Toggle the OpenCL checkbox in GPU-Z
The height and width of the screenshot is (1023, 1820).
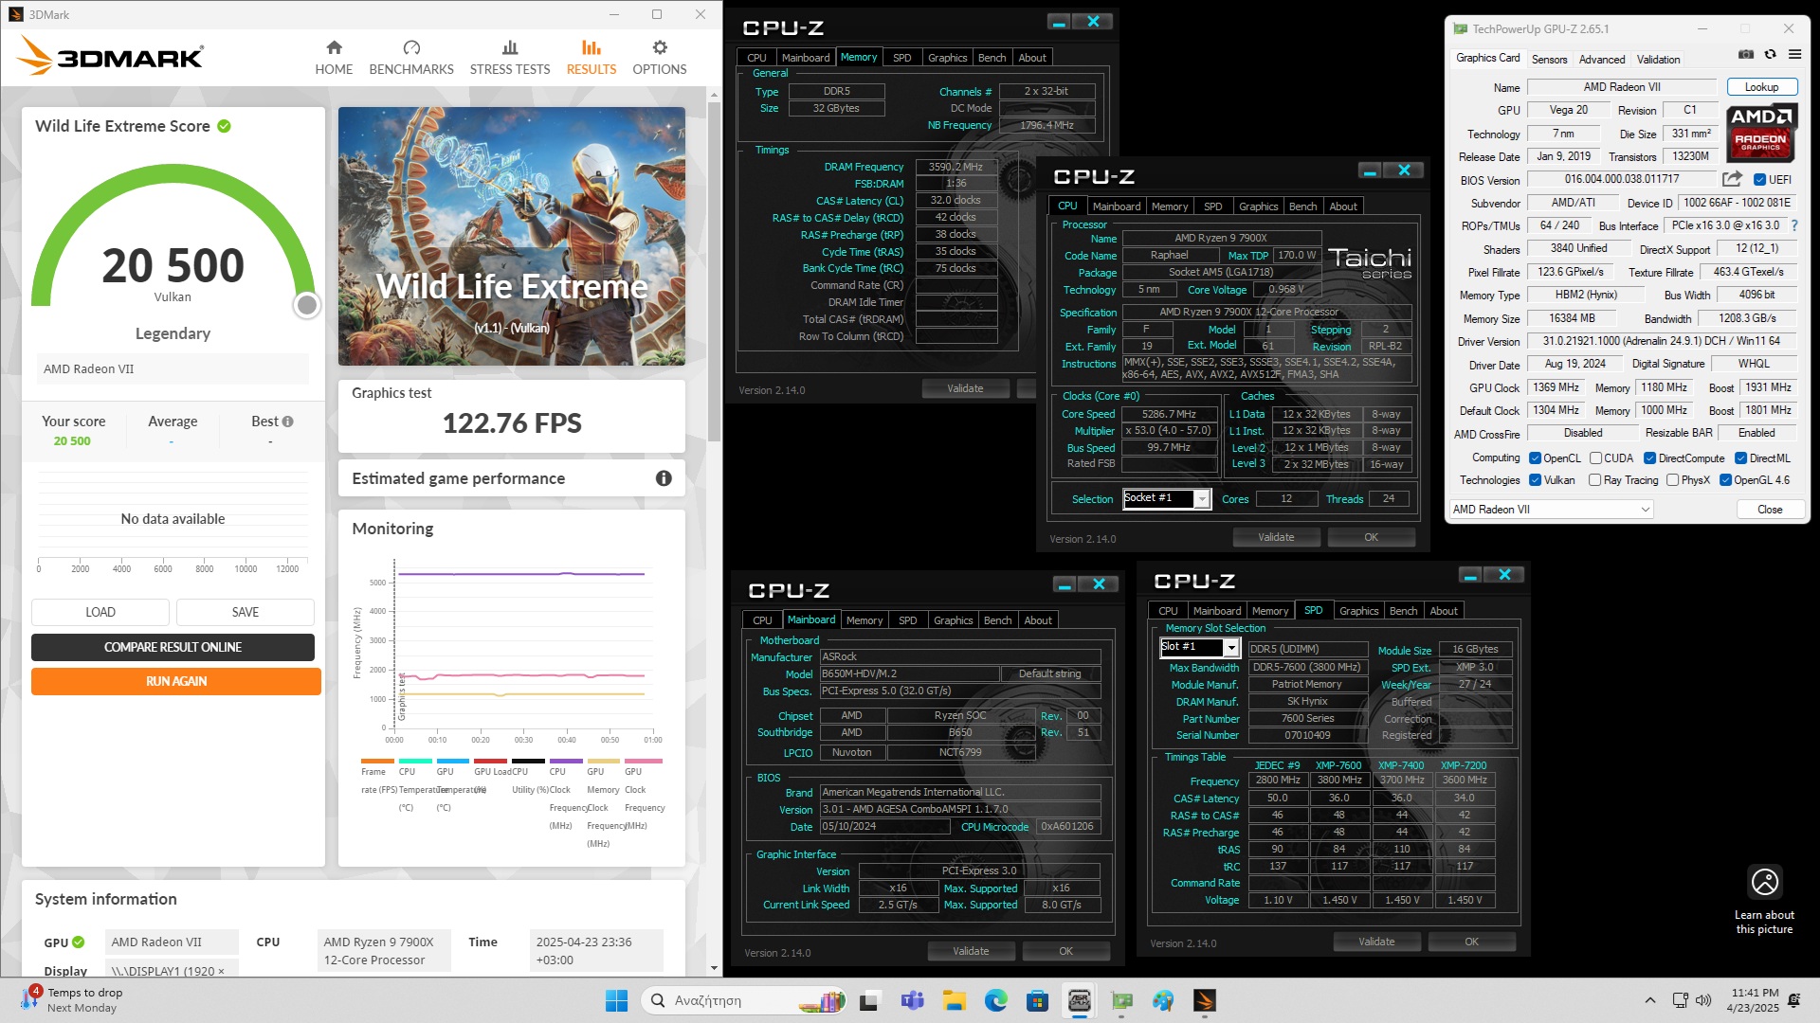coord(1535,458)
